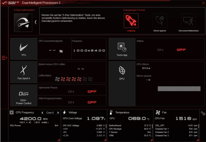Viewport: 206px width, 142px height.
Task: Turn Turbo App status OFF
Action: click(181, 50)
